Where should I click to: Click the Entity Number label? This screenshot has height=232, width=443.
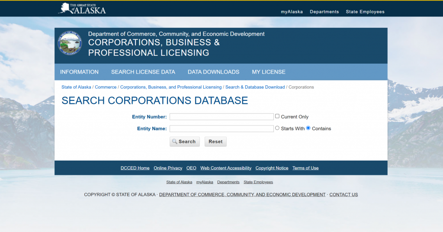tap(149, 117)
